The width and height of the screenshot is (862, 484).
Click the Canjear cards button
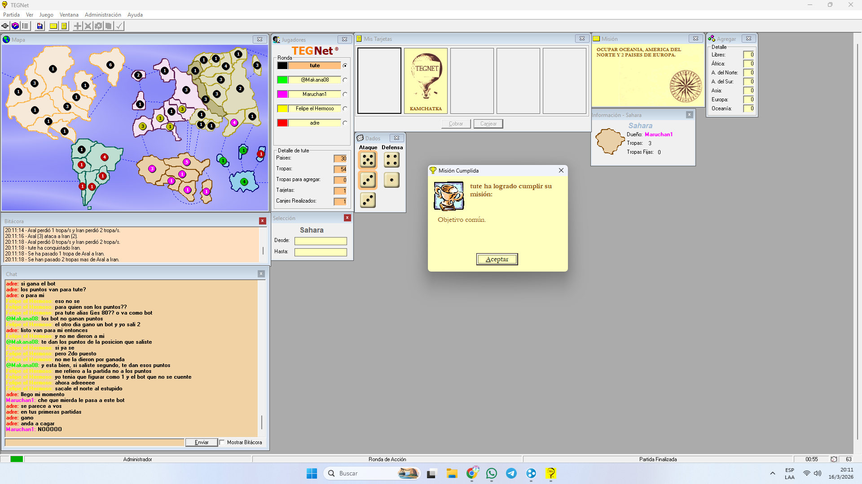coord(488,124)
